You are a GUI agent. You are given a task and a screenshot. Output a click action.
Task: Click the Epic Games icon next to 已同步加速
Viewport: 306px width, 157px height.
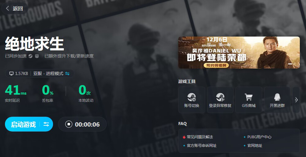pos(37,56)
